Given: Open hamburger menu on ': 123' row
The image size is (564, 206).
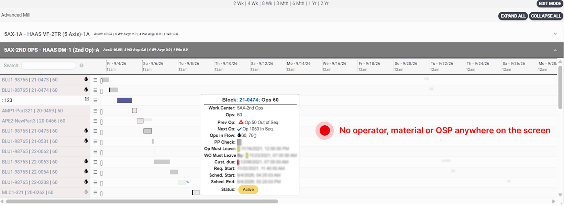Looking at the screenshot, I should (95, 101).
